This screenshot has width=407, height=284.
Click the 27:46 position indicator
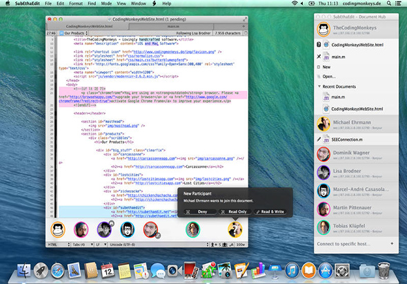51,33
